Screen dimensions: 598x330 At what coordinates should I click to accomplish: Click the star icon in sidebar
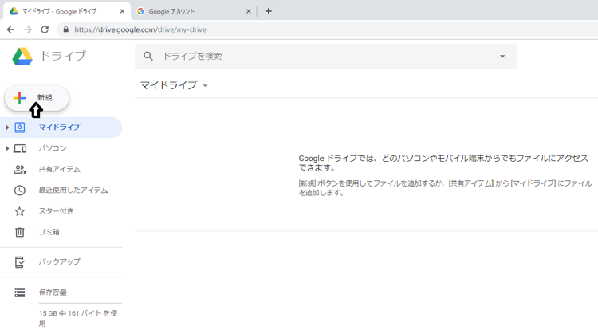(x=20, y=211)
